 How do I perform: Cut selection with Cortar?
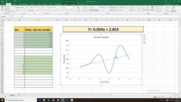coord(7,7)
